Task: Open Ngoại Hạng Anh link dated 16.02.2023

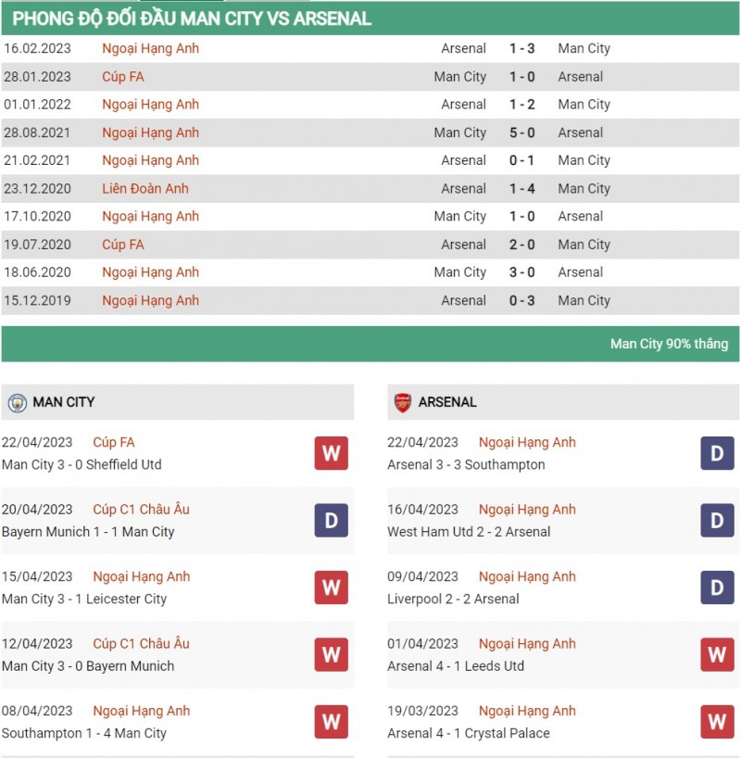Action: pos(150,48)
